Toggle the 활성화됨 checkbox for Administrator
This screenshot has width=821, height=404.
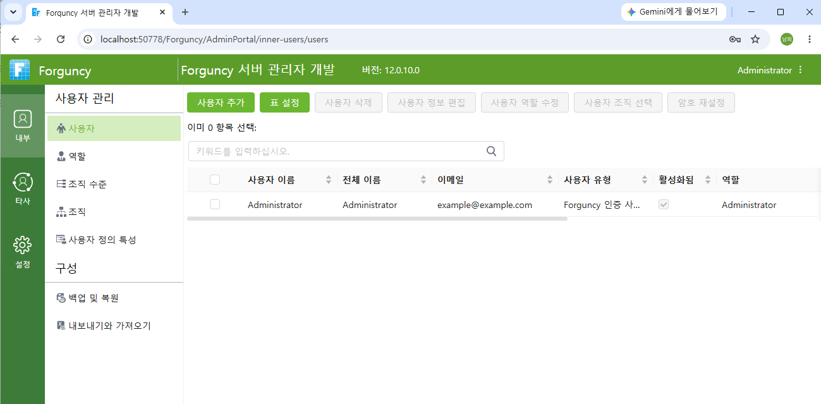(x=664, y=204)
